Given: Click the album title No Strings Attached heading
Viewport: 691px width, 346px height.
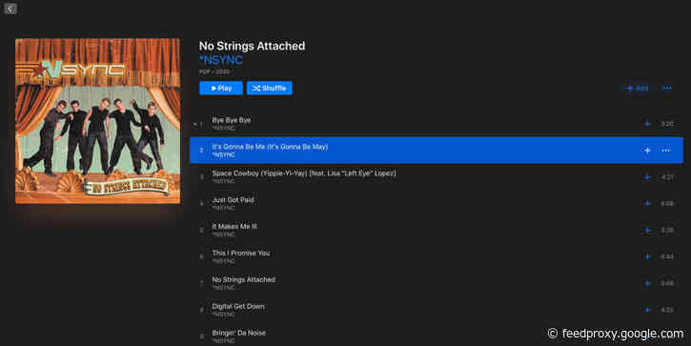Looking at the screenshot, I should point(252,46).
